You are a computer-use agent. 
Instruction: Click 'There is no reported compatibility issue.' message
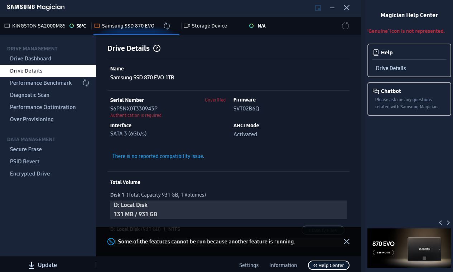(x=158, y=156)
